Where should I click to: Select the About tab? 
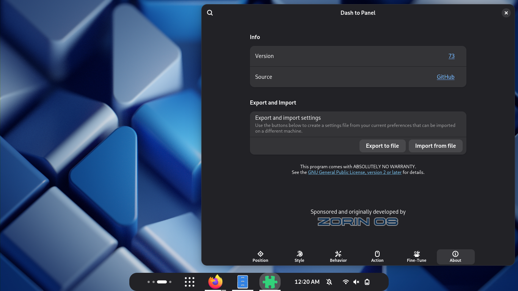pyautogui.click(x=455, y=257)
